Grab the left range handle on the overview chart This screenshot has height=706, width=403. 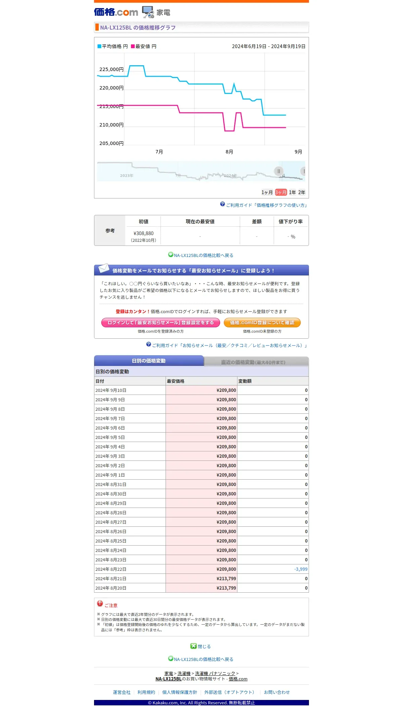(x=279, y=171)
